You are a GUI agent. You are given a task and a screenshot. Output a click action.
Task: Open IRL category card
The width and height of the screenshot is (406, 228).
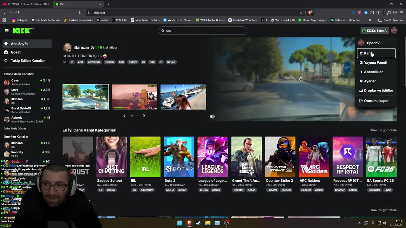pyautogui.click(x=145, y=157)
